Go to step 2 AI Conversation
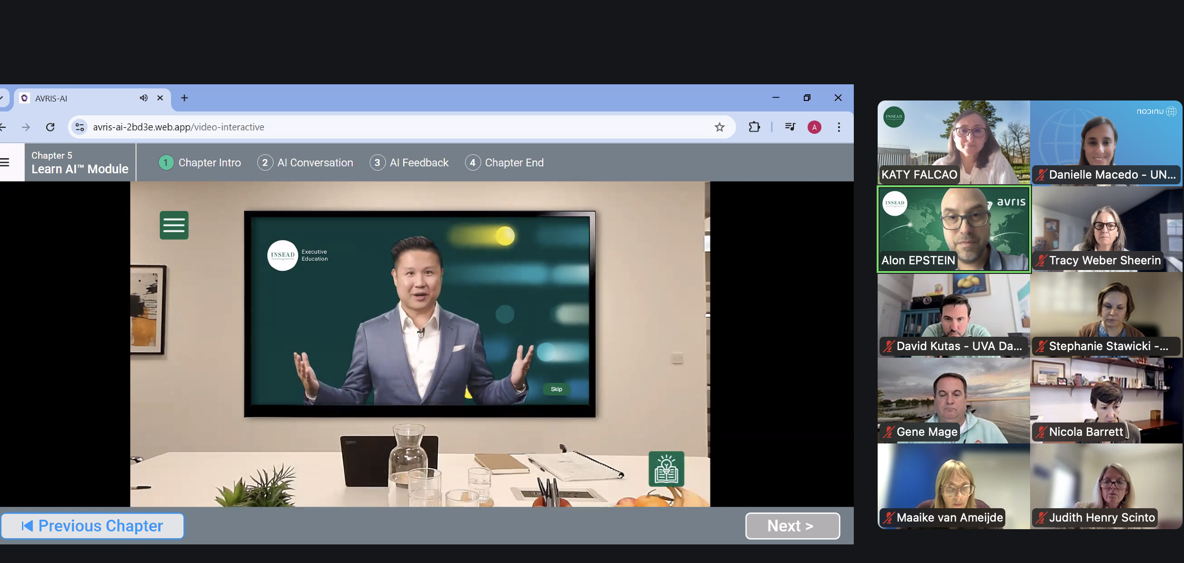 pos(305,163)
